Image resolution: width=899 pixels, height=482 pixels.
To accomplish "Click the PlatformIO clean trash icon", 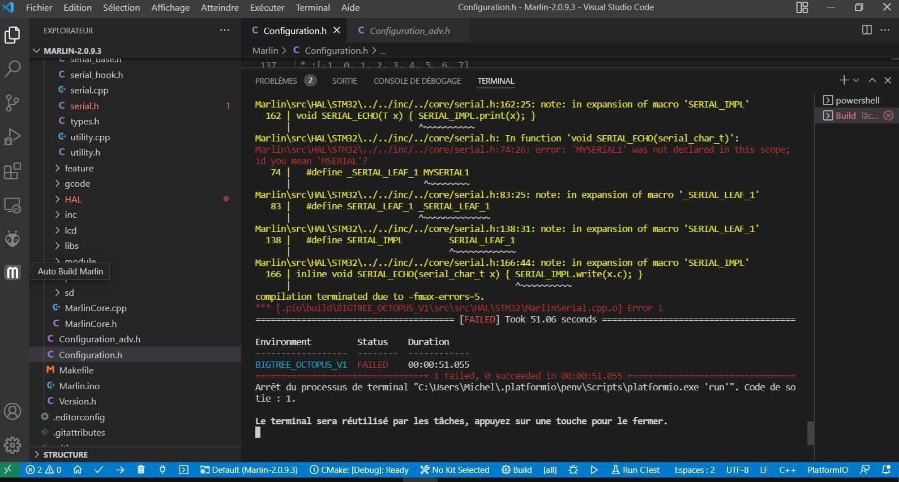I will 141,470.
